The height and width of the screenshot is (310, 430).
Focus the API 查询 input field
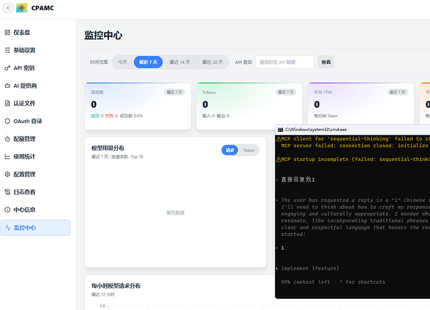click(285, 62)
